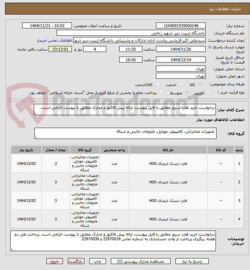This screenshot has height=270, width=250.
Task: Click the resize handle of گروه کالا box
Action: pyautogui.click(x=36, y=137)
